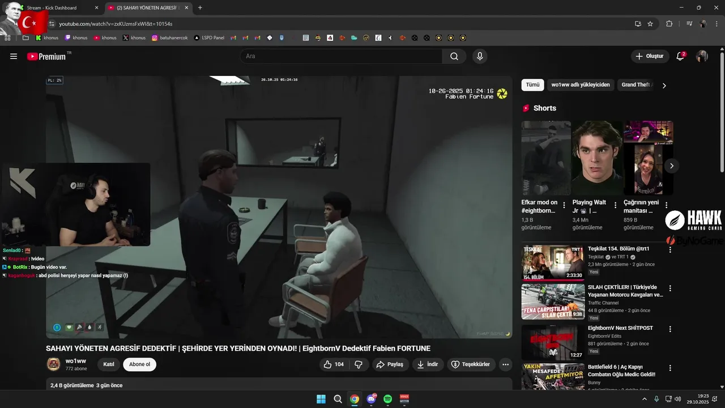This screenshot has height=408, width=725.
Task: Select the Tümü filter chip
Action: click(532, 85)
